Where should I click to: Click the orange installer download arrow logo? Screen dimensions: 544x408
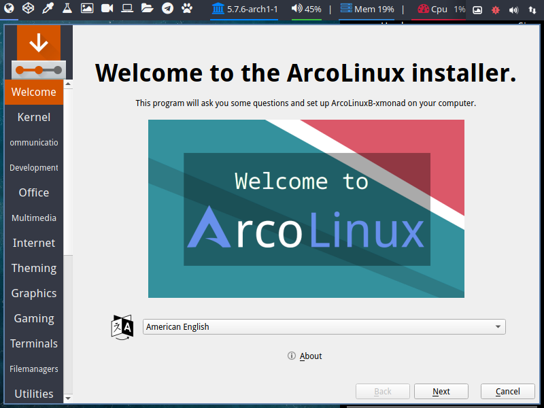tap(39, 43)
